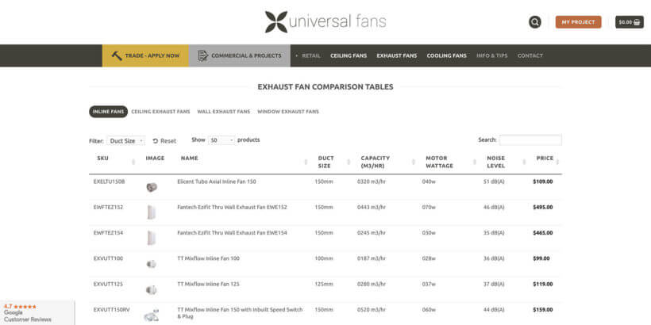
Task: Open Fantech EWE154 product image
Action: pyautogui.click(x=151, y=238)
